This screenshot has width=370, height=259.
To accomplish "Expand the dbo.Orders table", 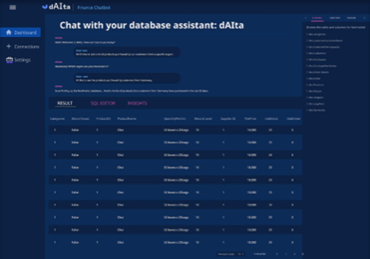I will 313,79.
